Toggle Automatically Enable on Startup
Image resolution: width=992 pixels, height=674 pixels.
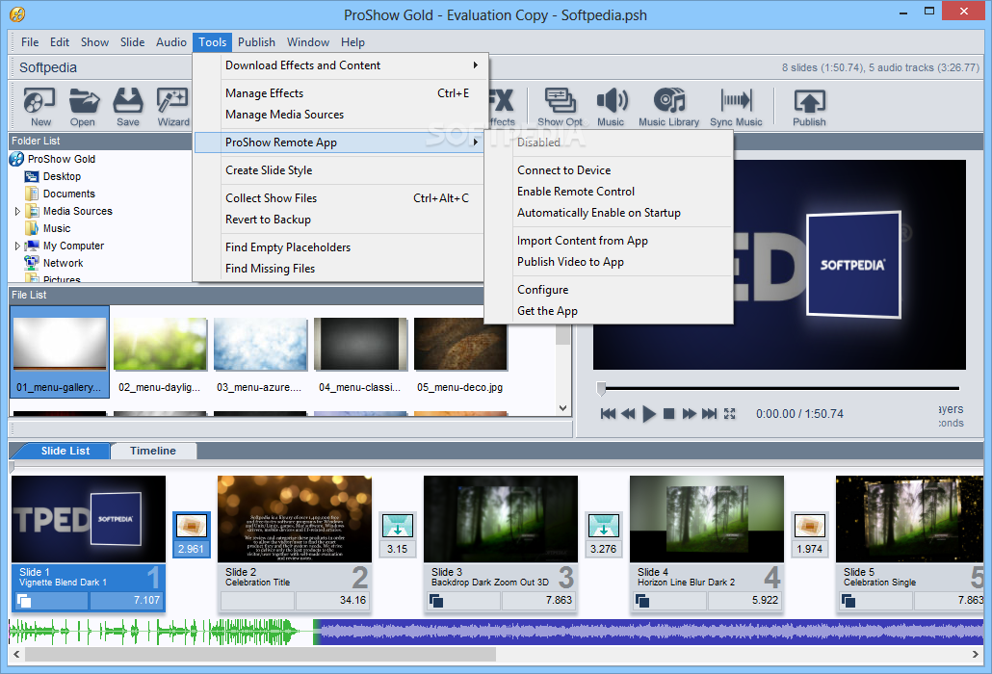pyautogui.click(x=609, y=213)
